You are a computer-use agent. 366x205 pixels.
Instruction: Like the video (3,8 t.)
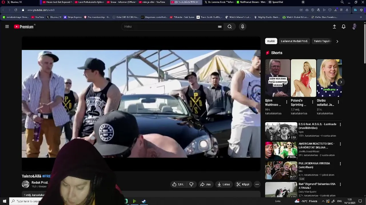pyautogui.click(x=178, y=184)
